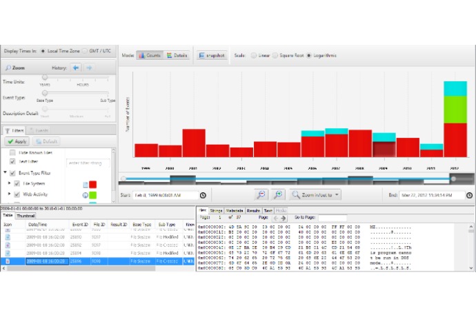Open Text content tab

point(268,210)
